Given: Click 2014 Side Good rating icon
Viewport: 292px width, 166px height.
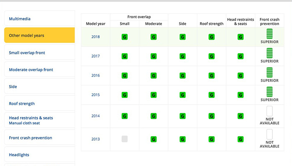Looking at the screenshot, I should coord(183,116).
